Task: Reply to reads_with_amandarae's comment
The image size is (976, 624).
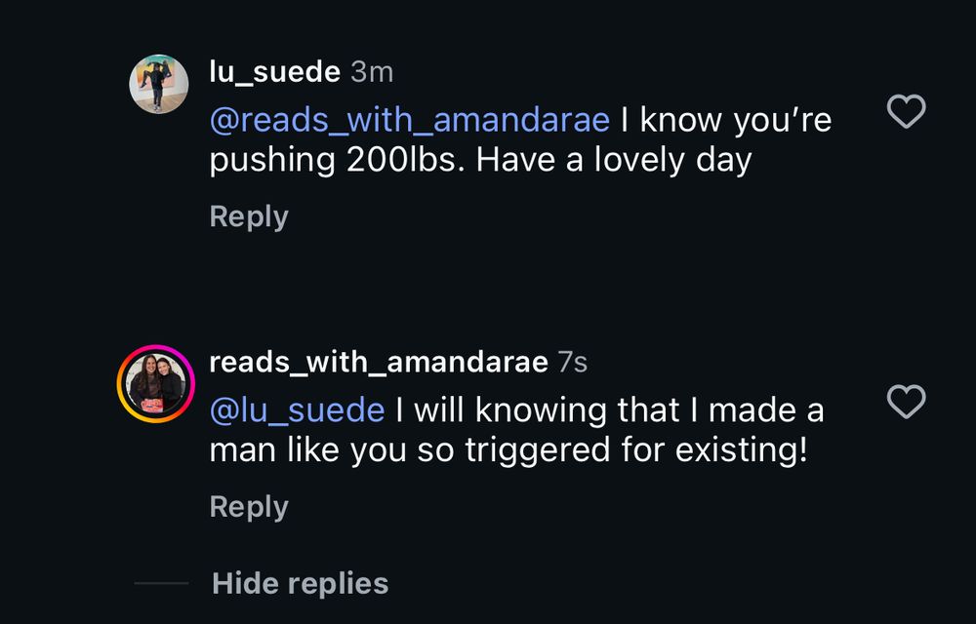Action: coord(248,506)
